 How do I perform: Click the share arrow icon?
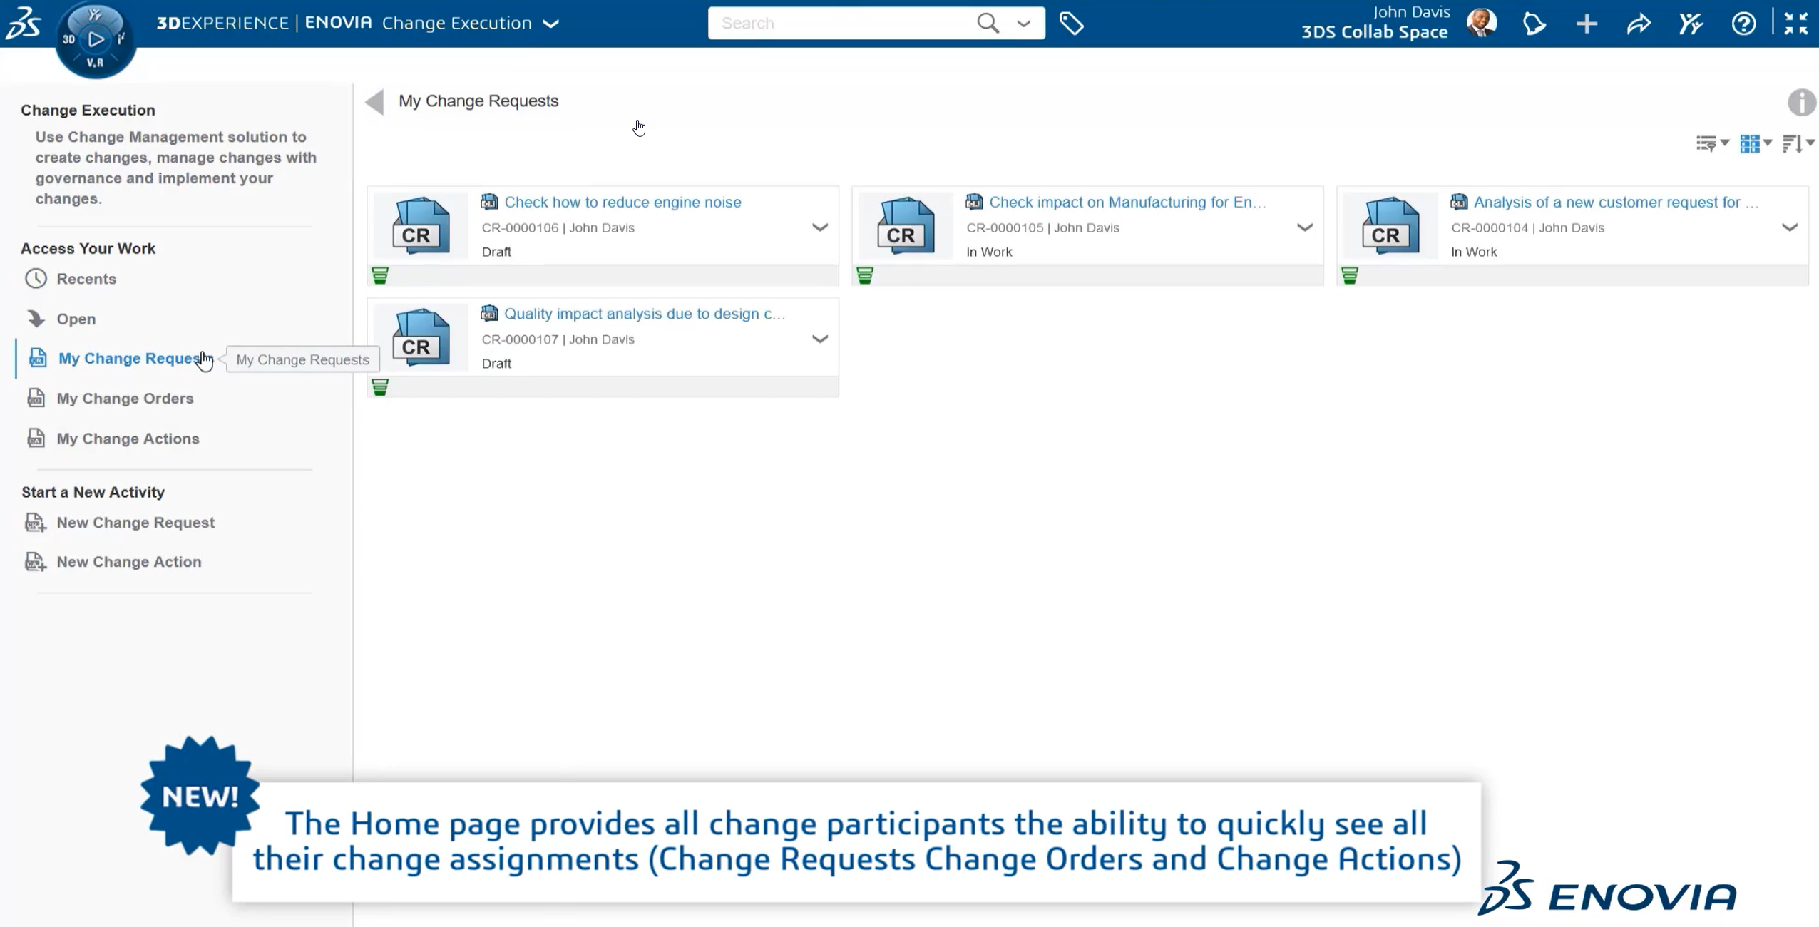pyautogui.click(x=1639, y=24)
